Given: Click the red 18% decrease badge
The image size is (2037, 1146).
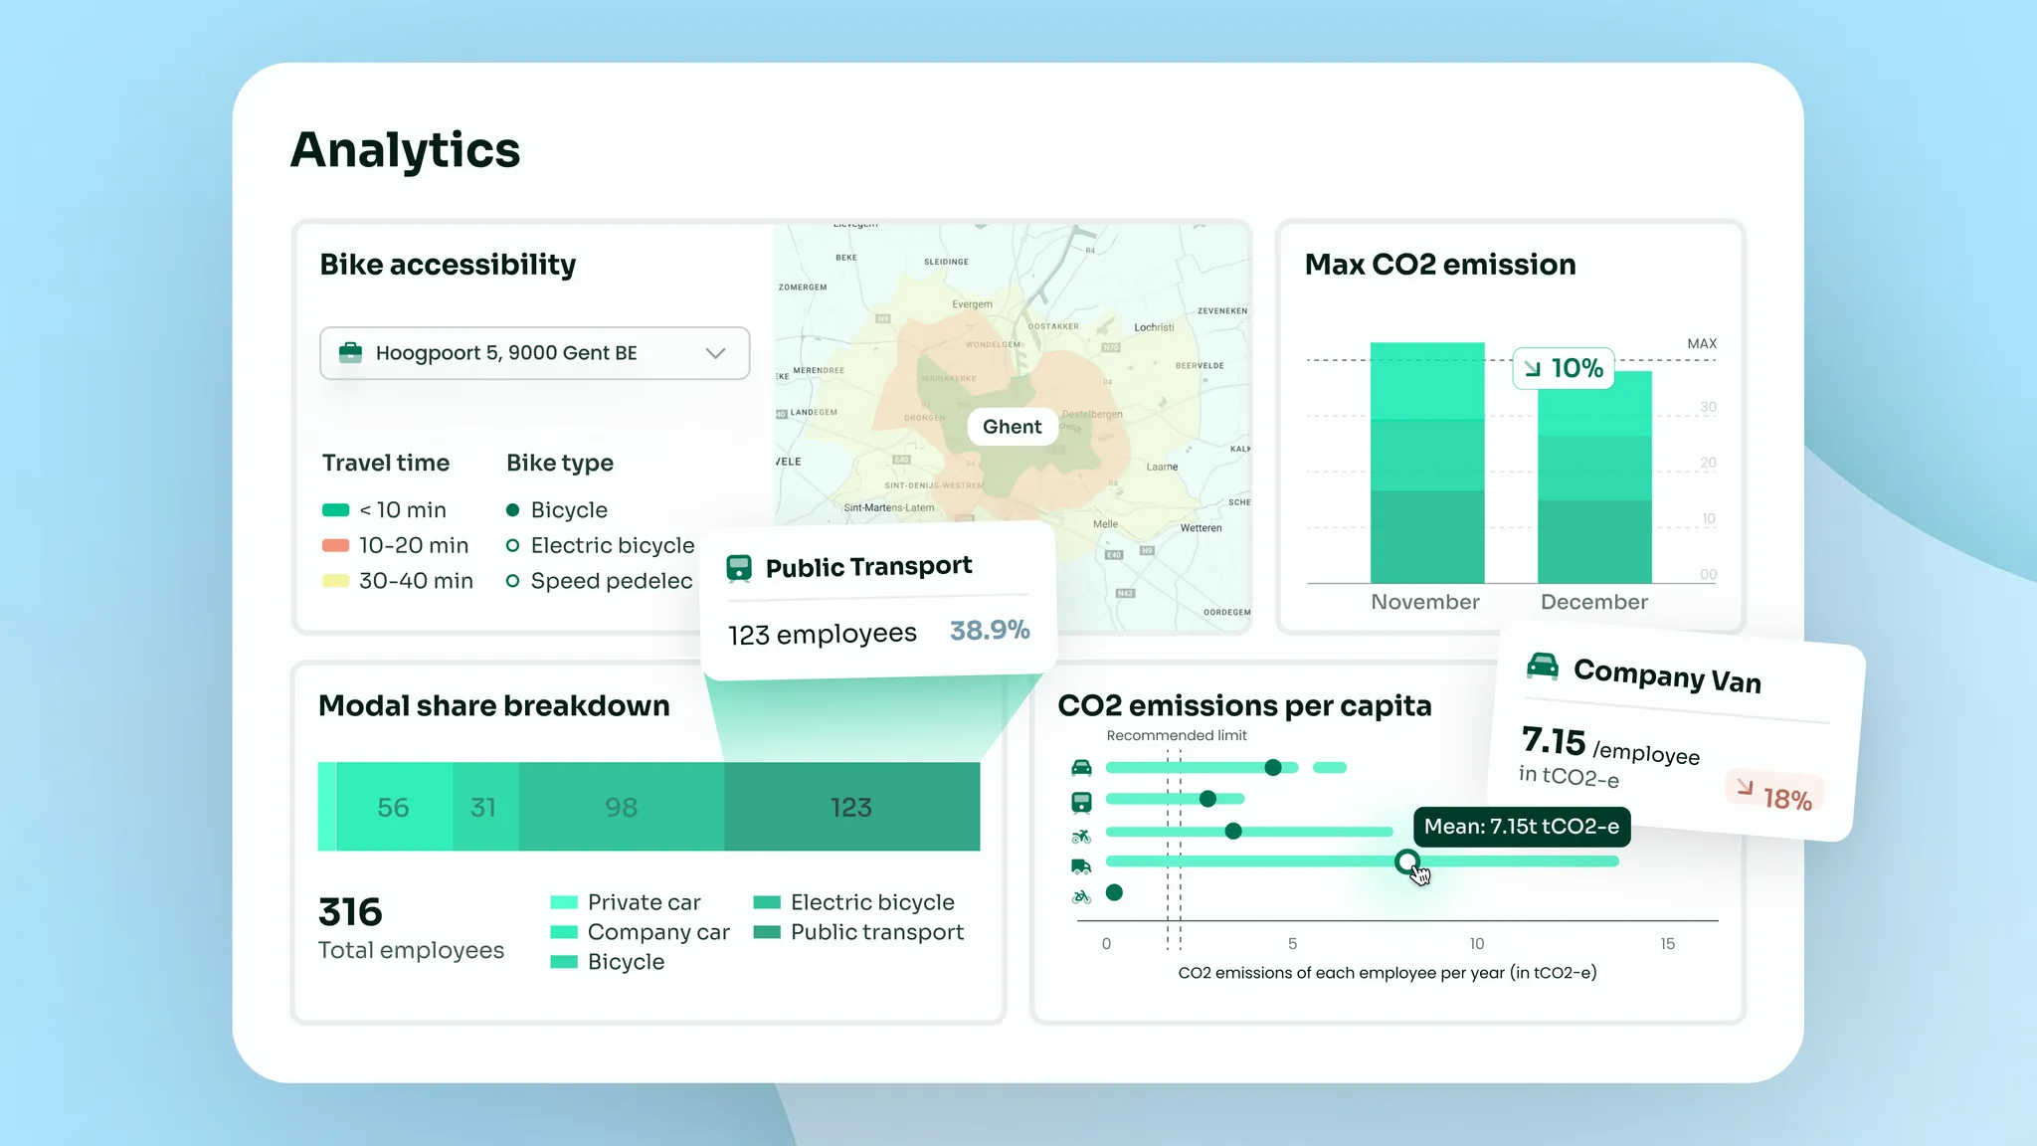Looking at the screenshot, I should pos(1775,794).
